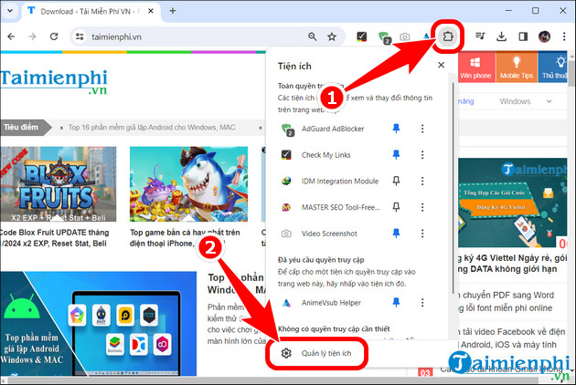
Task: Select MASTER SEO Tool-Free extension entry
Action: pos(331,207)
